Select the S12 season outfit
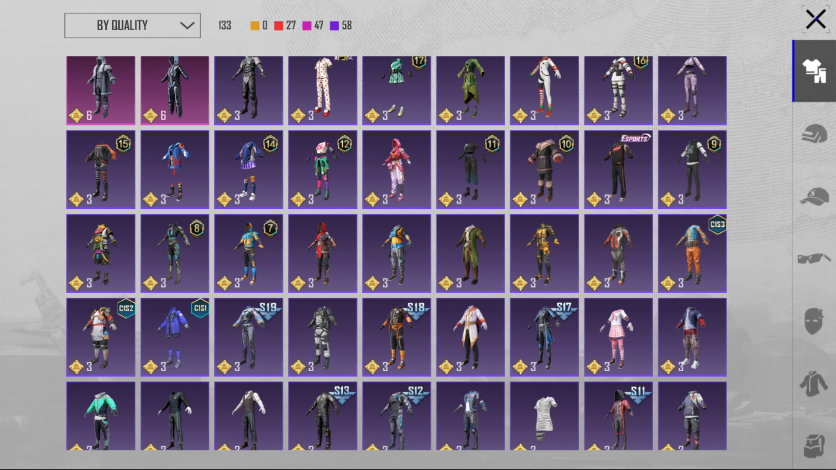Screen dimensions: 836x470 (x=396, y=416)
